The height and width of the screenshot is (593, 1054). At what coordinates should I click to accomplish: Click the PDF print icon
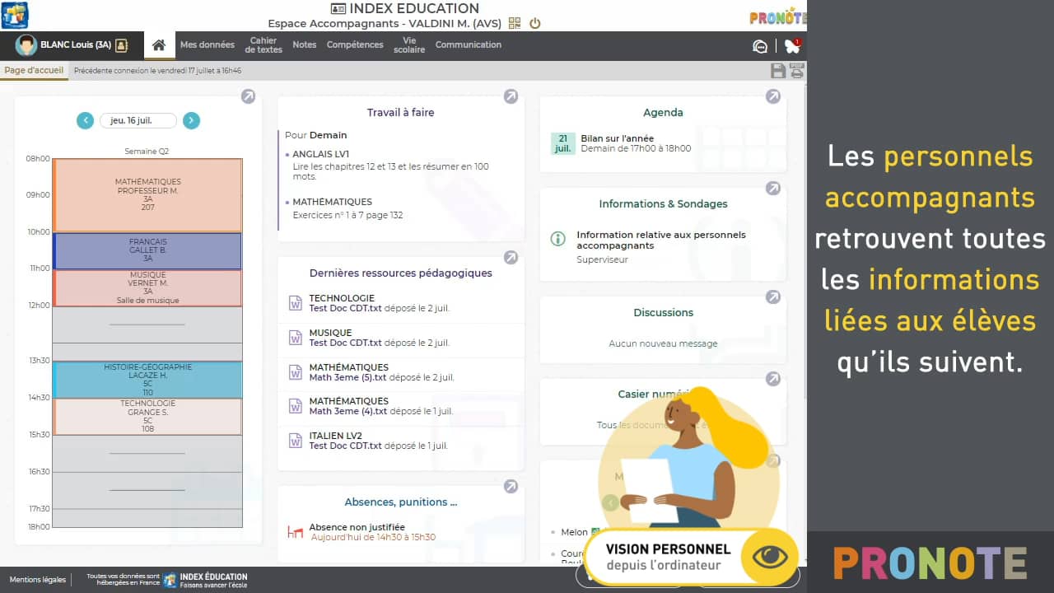(x=796, y=71)
